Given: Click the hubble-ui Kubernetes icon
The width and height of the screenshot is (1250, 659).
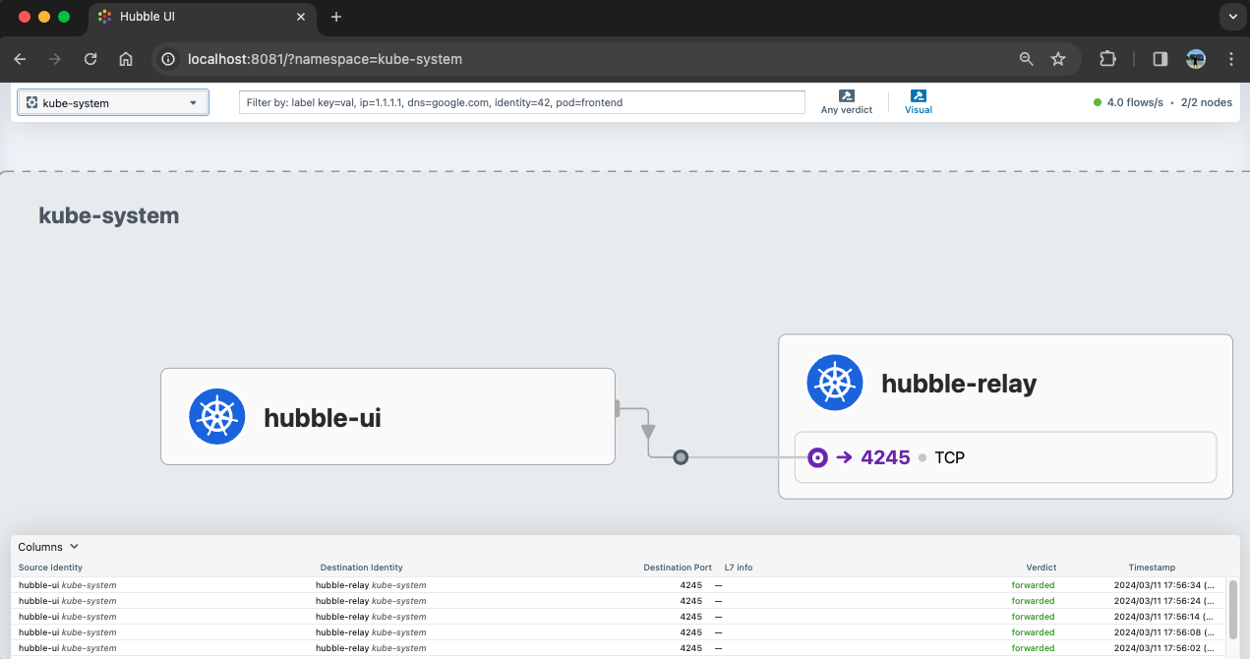Looking at the screenshot, I should [x=217, y=417].
